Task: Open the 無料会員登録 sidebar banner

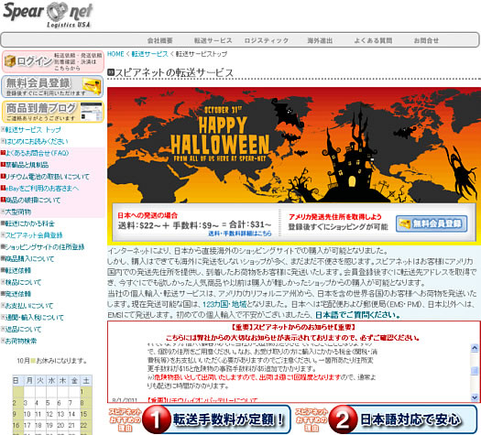Action: pyautogui.click(x=53, y=86)
